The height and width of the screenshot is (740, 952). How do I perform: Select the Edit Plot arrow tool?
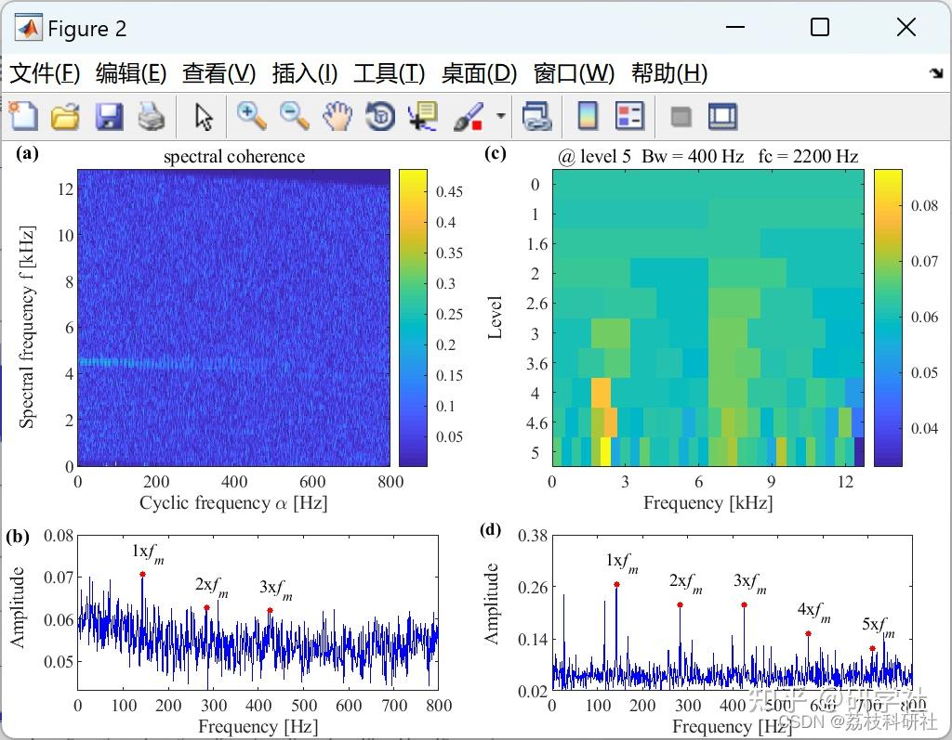(x=204, y=116)
